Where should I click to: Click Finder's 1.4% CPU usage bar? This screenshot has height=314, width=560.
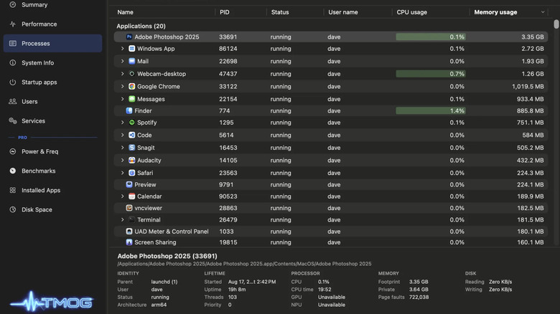[x=430, y=110]
